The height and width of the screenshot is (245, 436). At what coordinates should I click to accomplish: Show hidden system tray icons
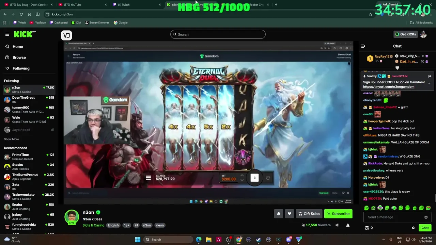pos(383,240)
